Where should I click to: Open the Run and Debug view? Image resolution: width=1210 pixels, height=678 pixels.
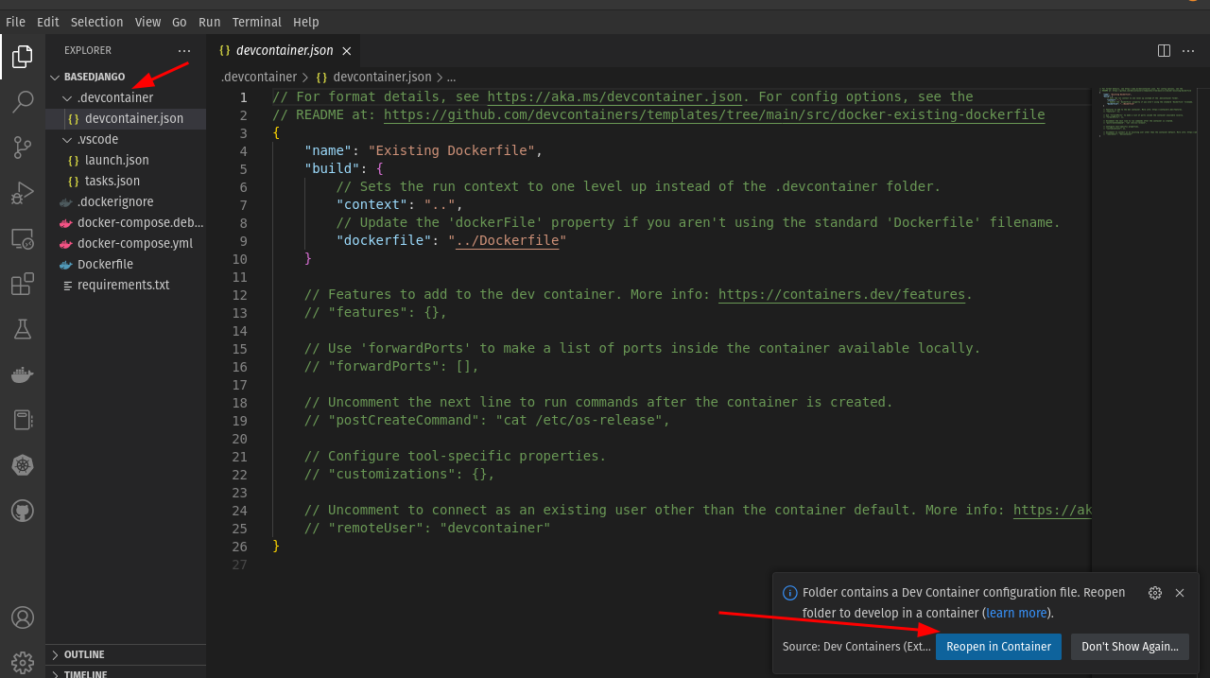pos(23,193)
